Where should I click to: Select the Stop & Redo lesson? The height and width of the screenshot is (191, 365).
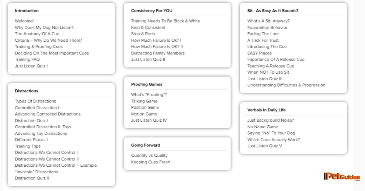pos(143,34)
